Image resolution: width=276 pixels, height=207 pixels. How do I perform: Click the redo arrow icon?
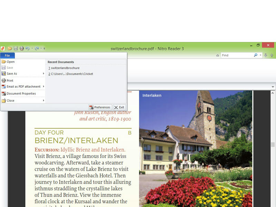click(x=37, y=48)
